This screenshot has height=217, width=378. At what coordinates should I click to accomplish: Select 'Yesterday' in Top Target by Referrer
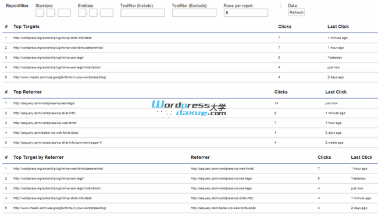tap(358, 179)
